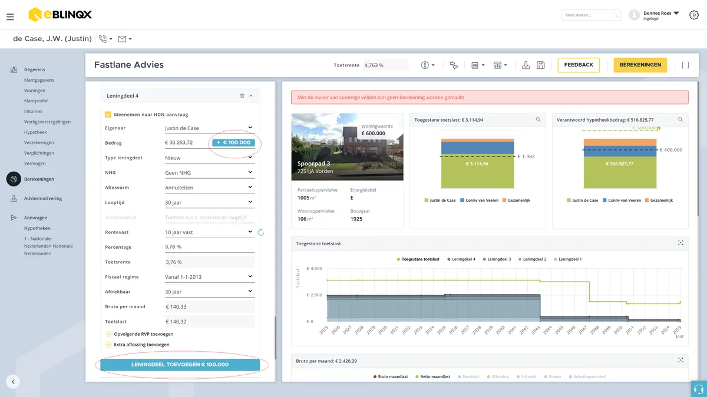Click the yellow BEREKENINGEN button
Viewport: 707px width, 397px height.
[x=640, y=65]
